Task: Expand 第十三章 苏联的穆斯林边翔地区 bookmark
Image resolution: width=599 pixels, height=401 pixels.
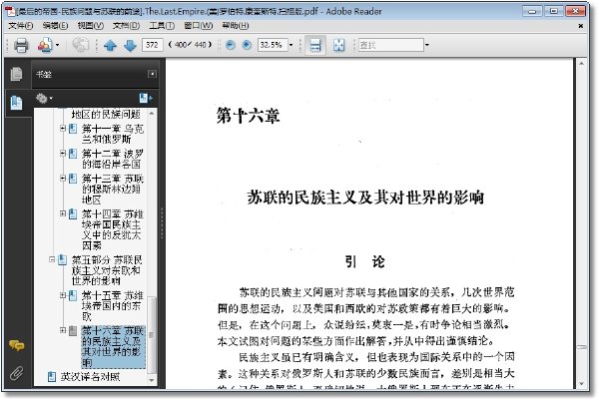Action: coord(63,179)
